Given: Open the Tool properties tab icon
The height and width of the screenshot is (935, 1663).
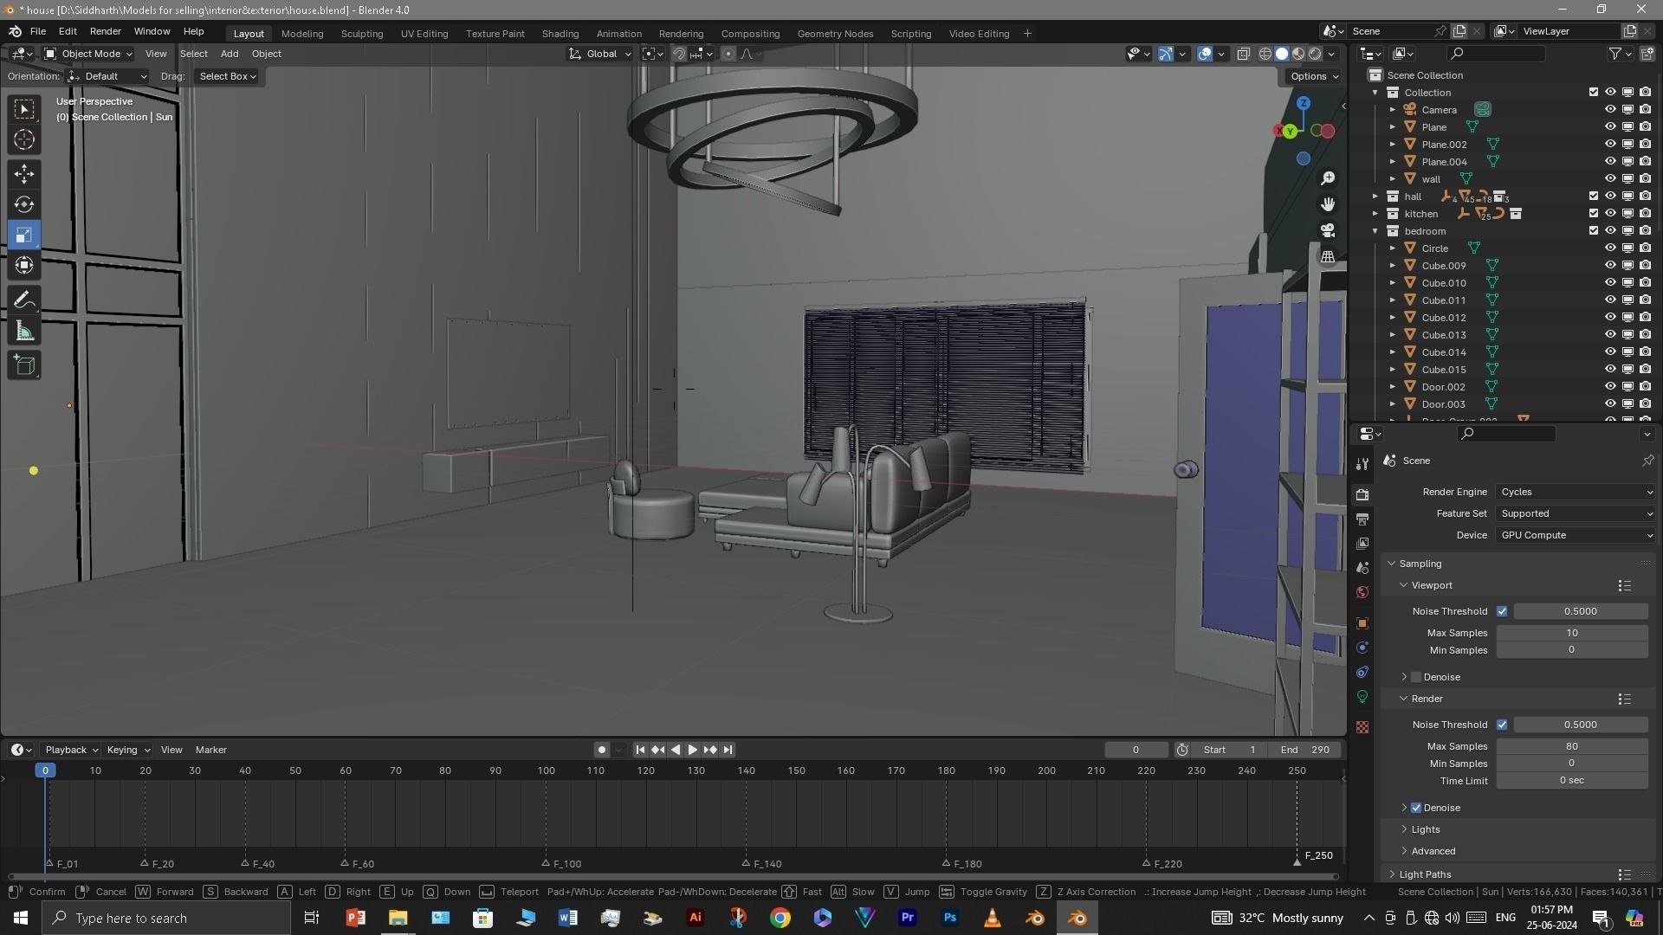Looking at the screenshot, I should [1362, 464].
